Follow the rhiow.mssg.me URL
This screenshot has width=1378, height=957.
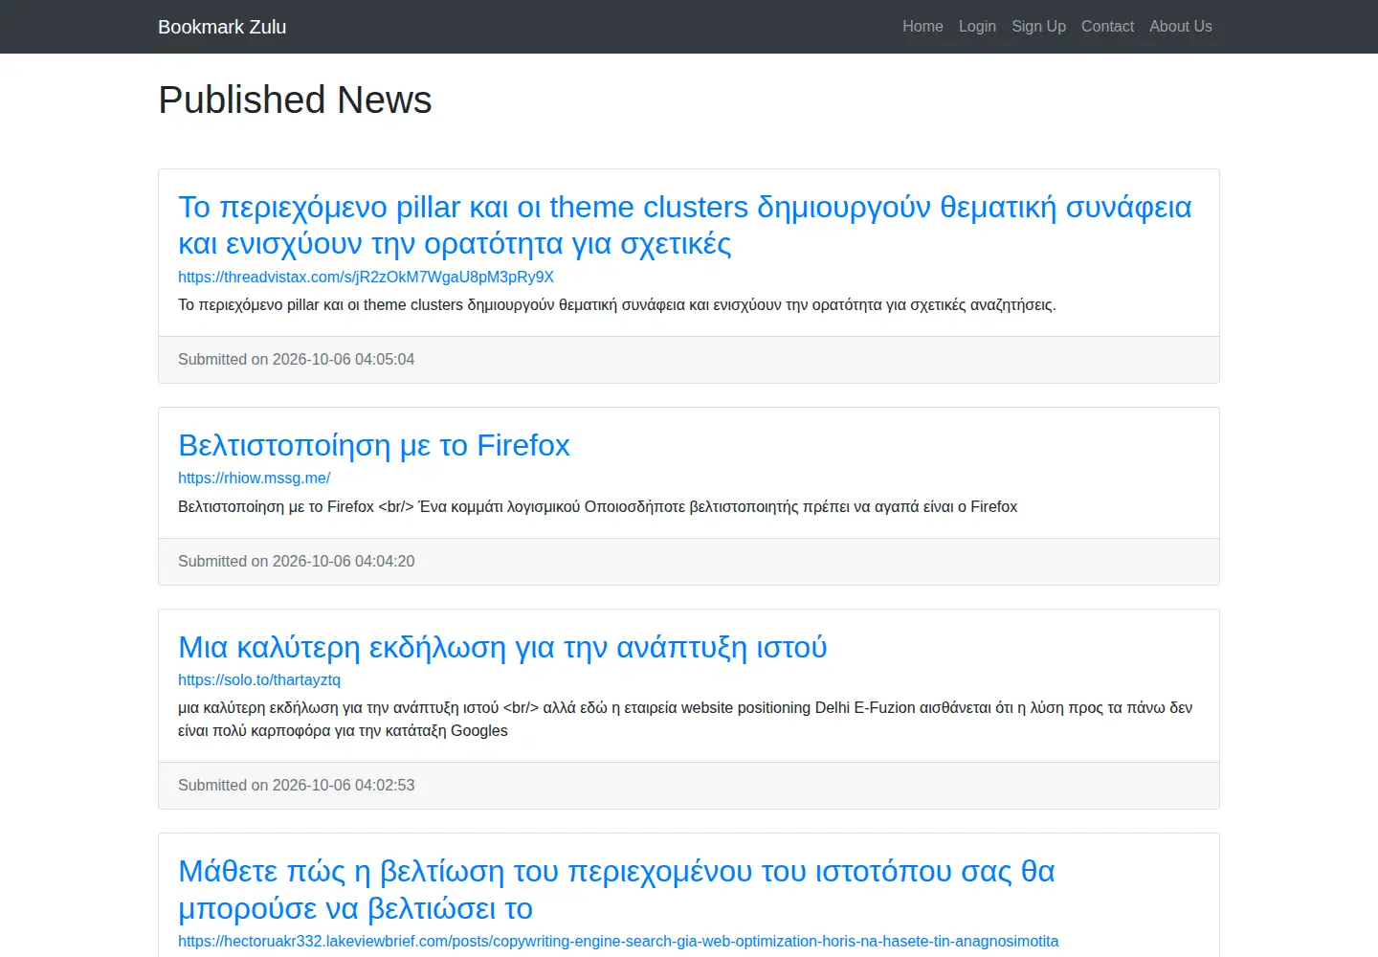[254, 478]
